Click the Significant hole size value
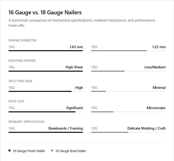This screenshot has height=161, width=174. 74,108
